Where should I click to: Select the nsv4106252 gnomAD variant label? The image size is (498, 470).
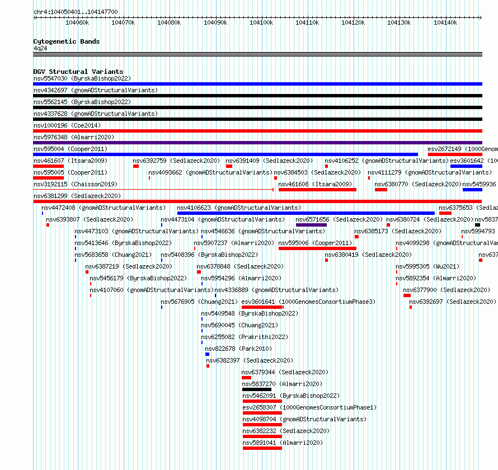387,161
